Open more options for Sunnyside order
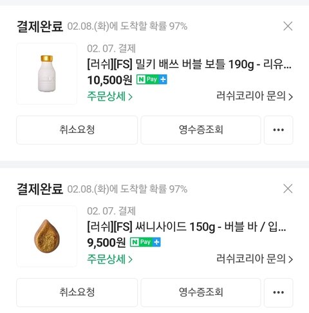309x313 pixels. click(279, 292)
